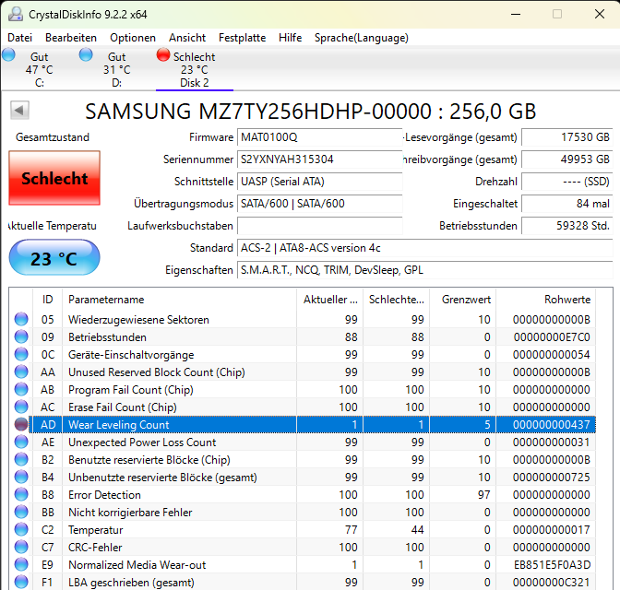Open the Festplatte menu
The image size is (620, 590).
point(242,38)
